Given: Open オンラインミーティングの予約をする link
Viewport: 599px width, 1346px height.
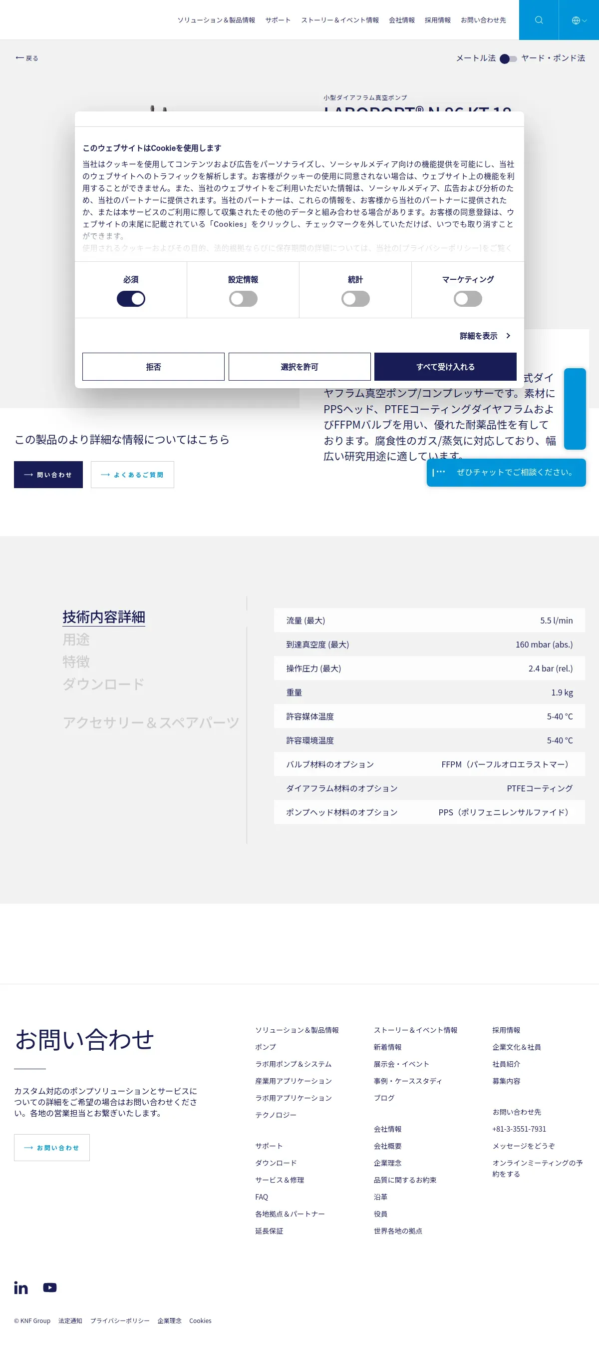Looking at the screenshot, I should click(538, 1168).
